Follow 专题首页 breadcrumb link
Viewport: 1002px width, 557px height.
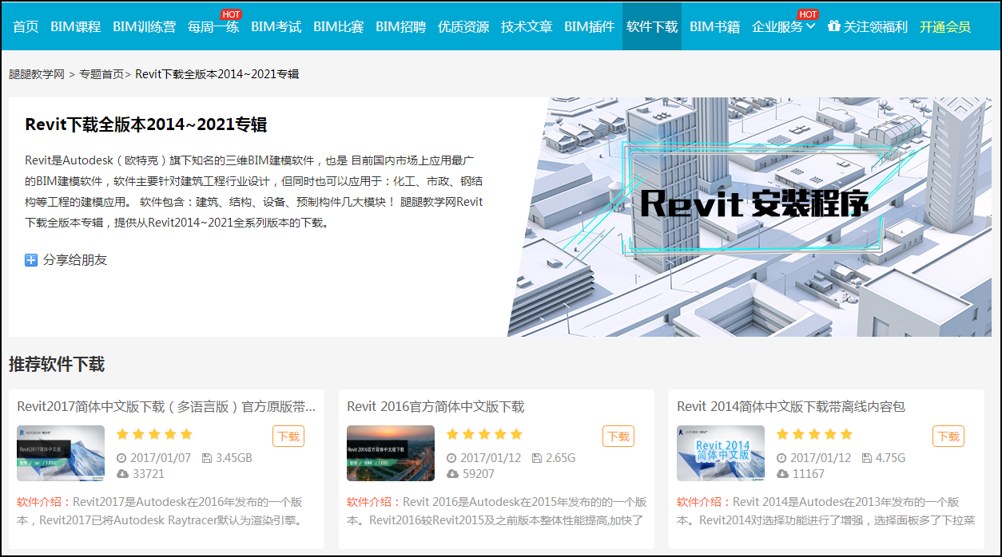pos(101,73)
